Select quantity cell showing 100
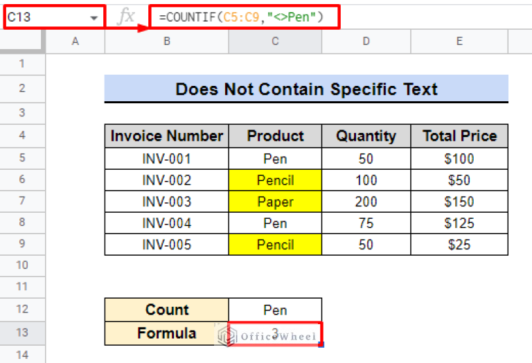This screenshot has height=363, width=532. pos(366,180)
